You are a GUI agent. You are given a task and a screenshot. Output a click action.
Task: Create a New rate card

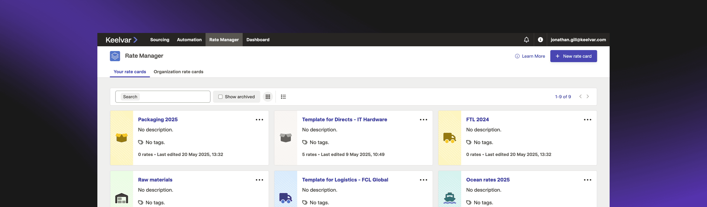(573, 56)
